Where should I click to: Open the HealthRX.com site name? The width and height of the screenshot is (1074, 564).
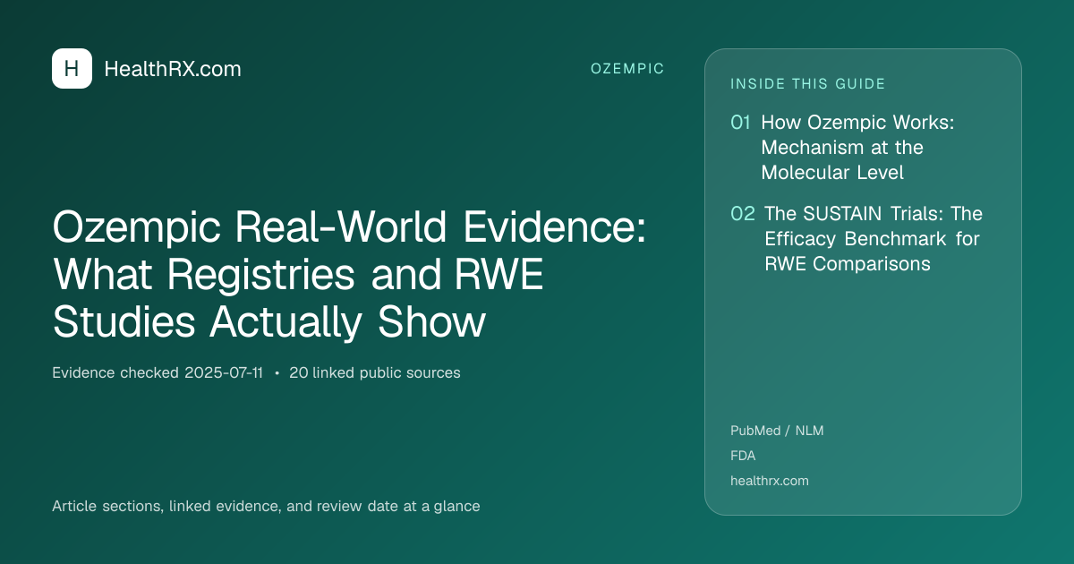point(173,69)
